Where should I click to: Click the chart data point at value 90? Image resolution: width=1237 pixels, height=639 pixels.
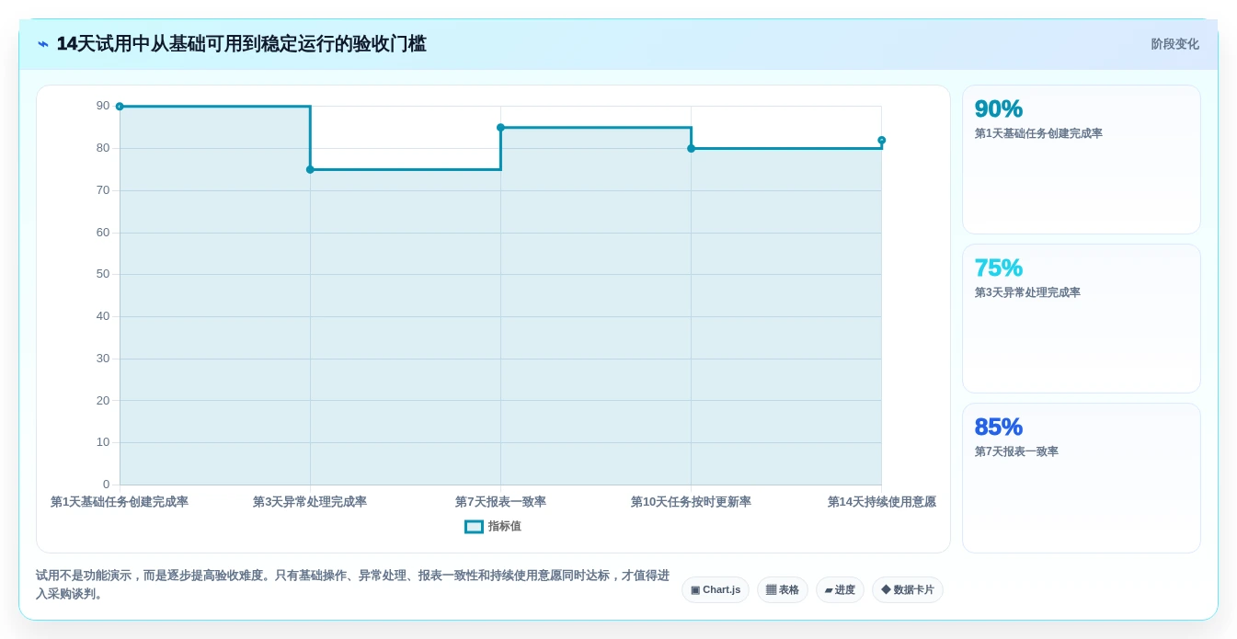(x=120, y=107)
